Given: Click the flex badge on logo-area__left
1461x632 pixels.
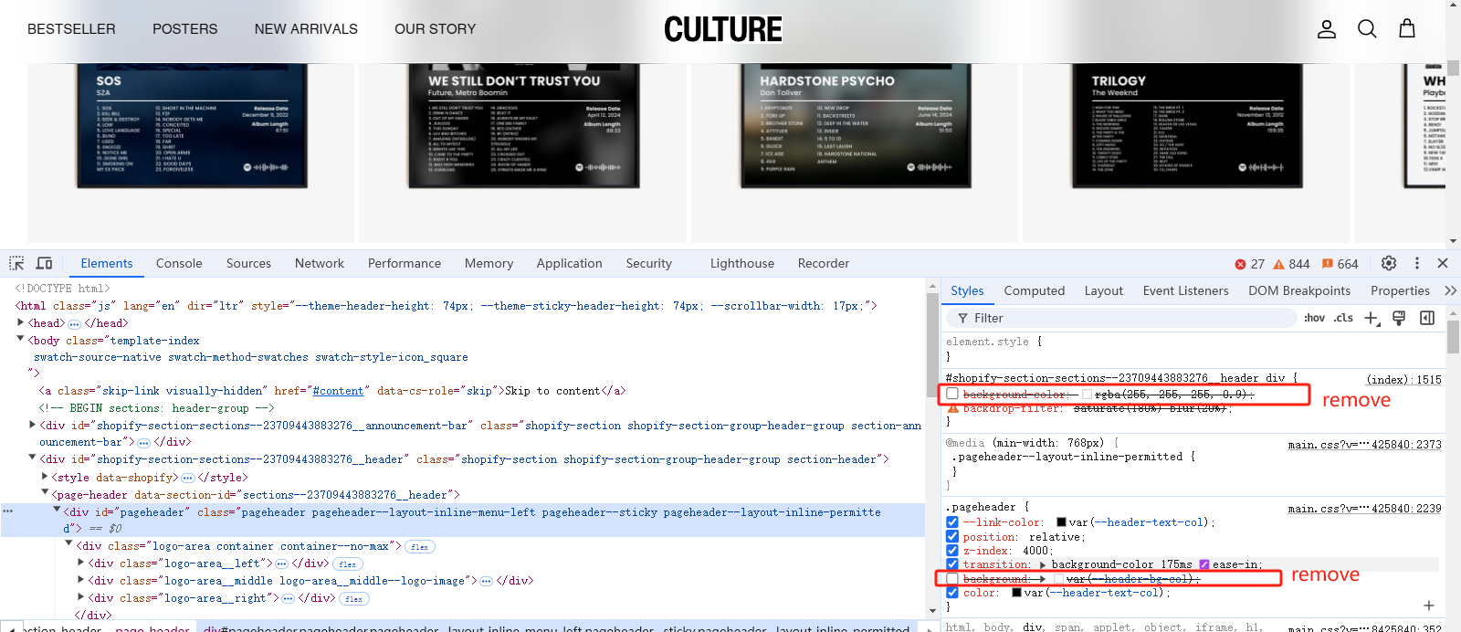Looking at the screenshot, I should point(348,564).
